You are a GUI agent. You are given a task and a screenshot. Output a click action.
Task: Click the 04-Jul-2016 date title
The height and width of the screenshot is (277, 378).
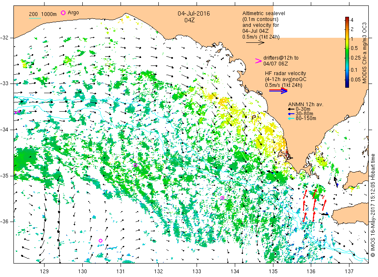(x=194, y=13)
